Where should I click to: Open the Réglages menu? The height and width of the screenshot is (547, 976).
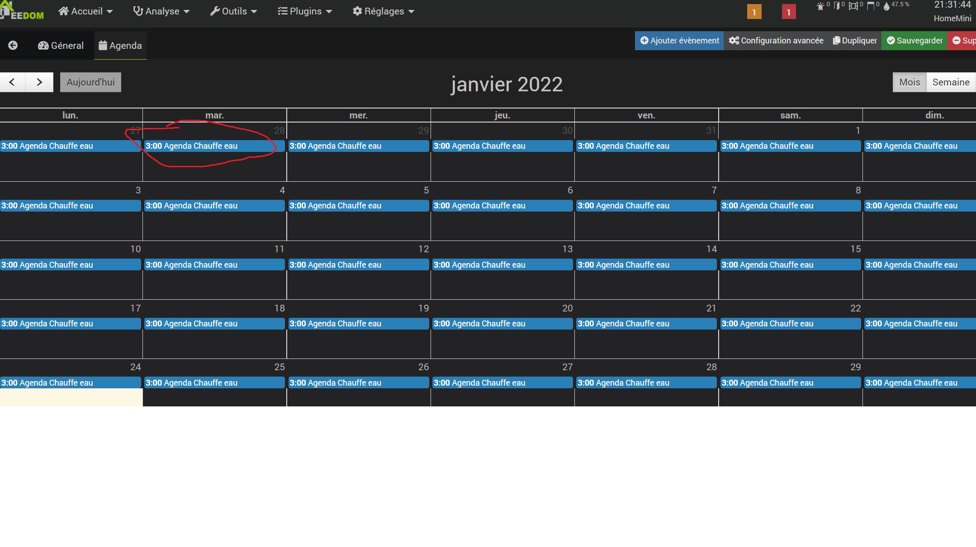[x=384, y=11]
